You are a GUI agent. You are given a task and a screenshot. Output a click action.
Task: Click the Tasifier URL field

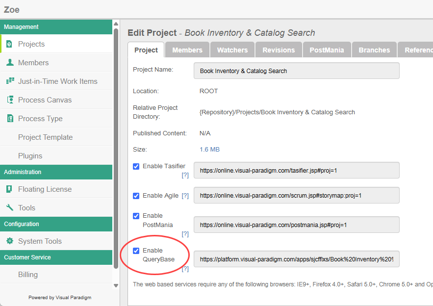pyautogui.click(x=297, y=170)
